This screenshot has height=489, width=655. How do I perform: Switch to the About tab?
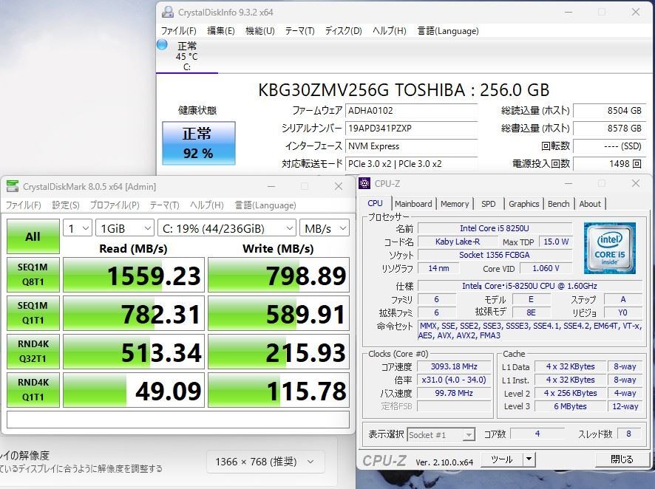click(x=590, y=204)
